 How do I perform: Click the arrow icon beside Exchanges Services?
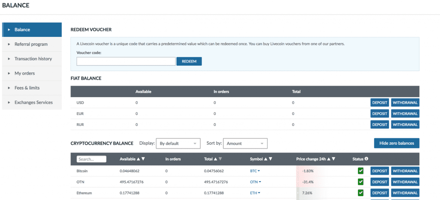9,102
